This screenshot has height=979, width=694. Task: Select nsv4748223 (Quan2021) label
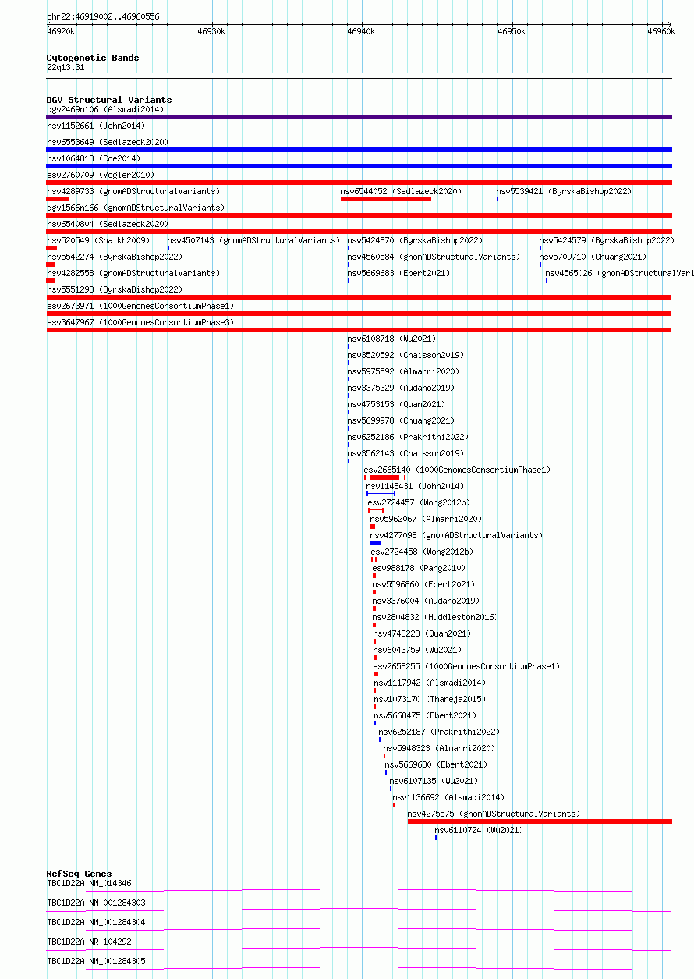coord(422,634)
